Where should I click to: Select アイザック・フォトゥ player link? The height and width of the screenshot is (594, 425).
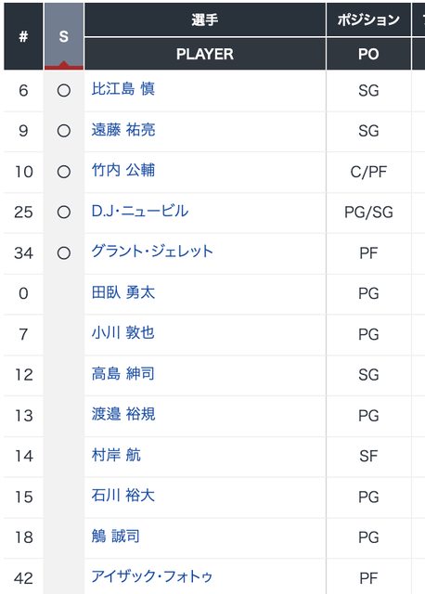coord(152,576)
